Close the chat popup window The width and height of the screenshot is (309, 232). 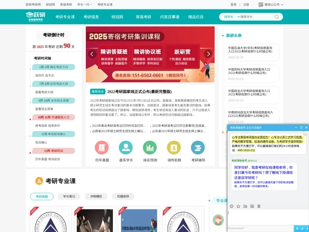click(306, 128)
